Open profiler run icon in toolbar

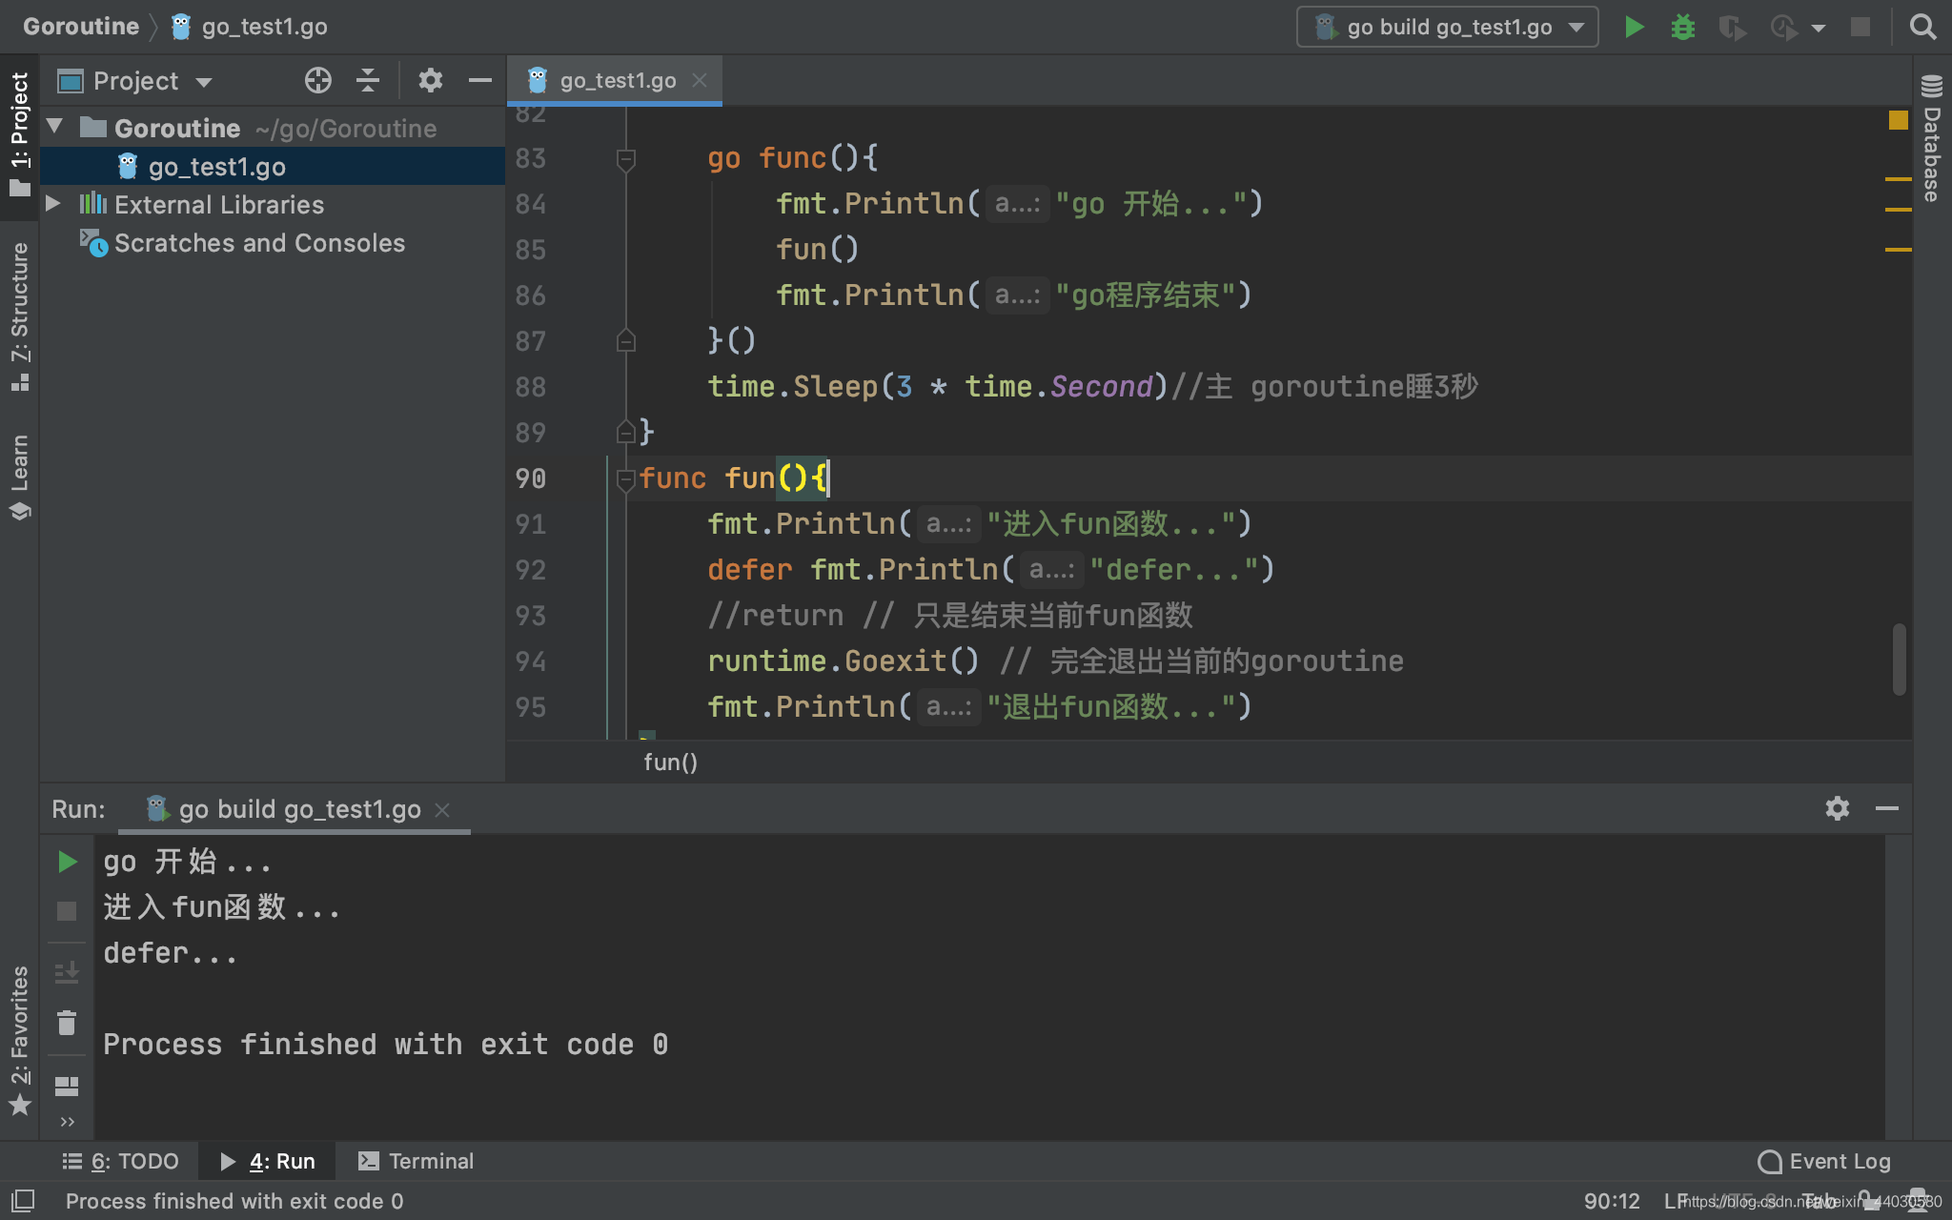[x=1783, y=27]
